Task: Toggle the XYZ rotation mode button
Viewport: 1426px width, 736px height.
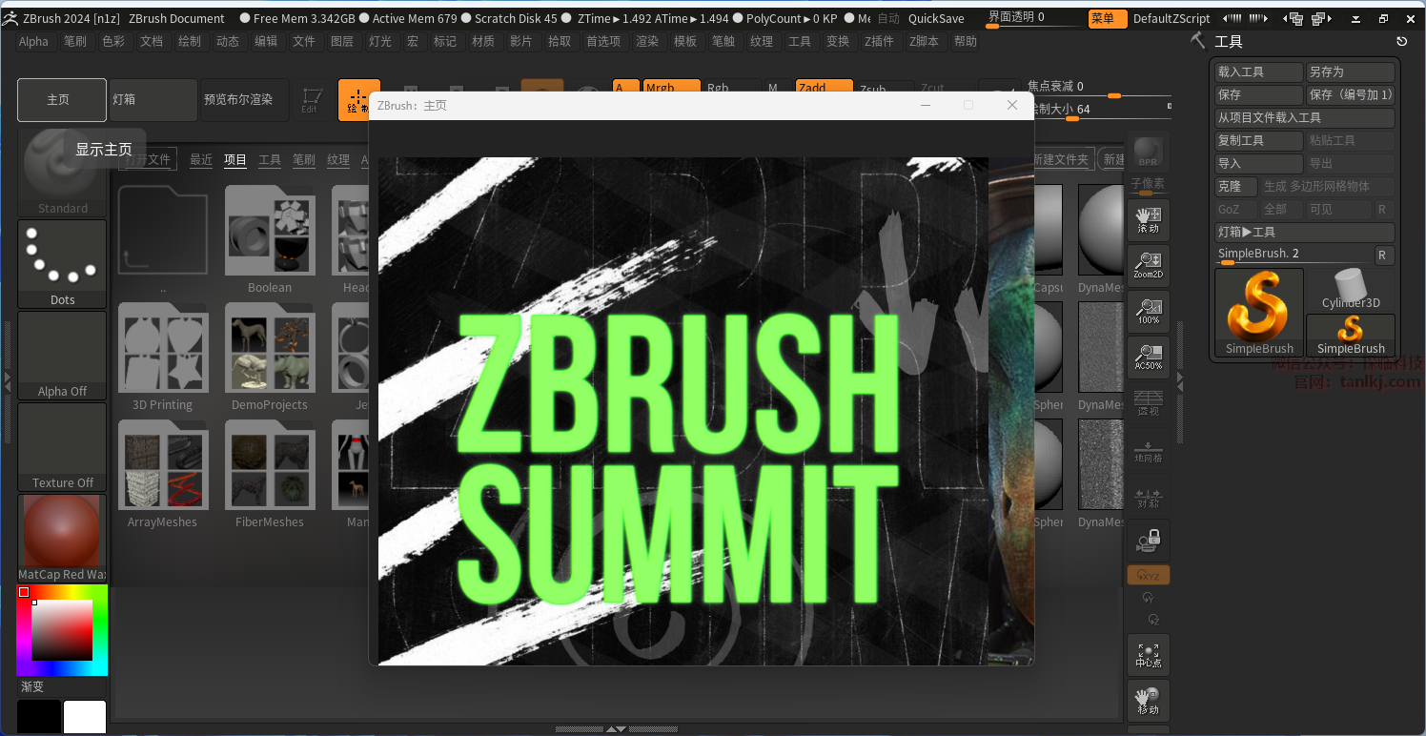Action: [x=1148, y=575]
